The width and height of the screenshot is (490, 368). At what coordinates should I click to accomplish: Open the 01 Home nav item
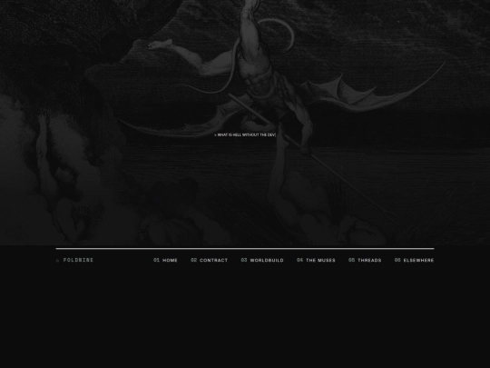pos(165,260)
